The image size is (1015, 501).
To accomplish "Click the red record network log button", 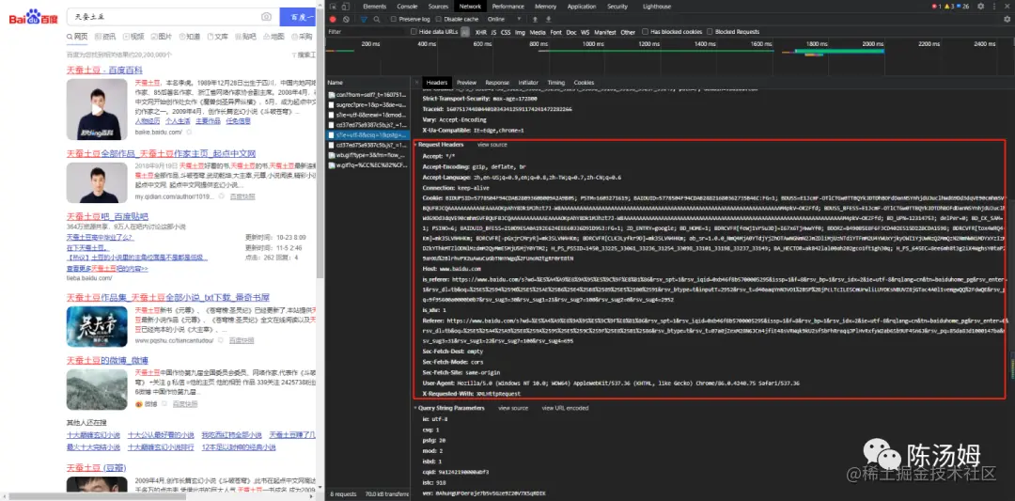I will (333, 20).
